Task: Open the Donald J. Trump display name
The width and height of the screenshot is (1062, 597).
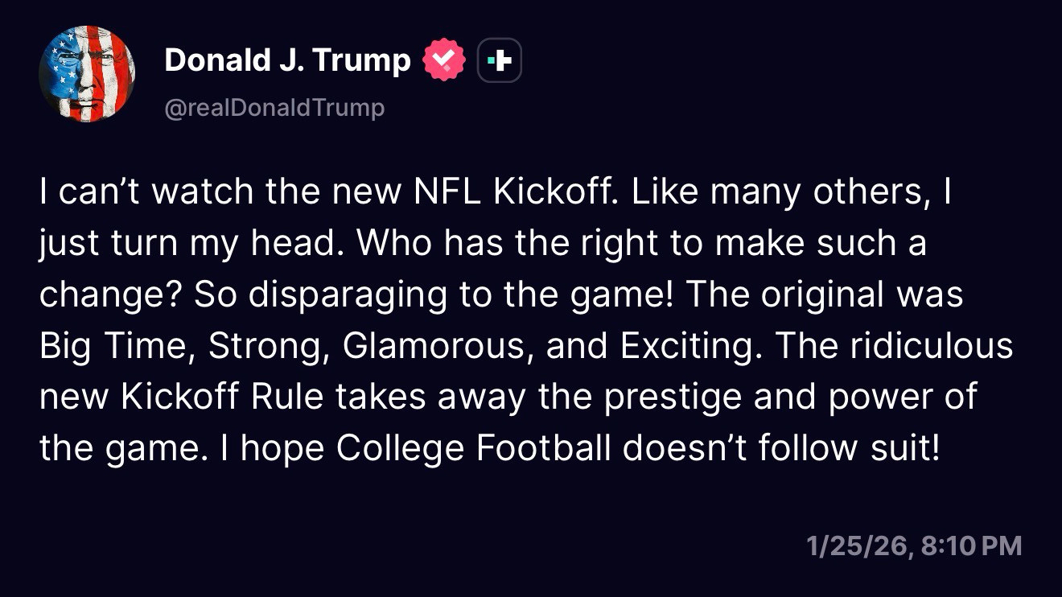Action: pos(287,60)
